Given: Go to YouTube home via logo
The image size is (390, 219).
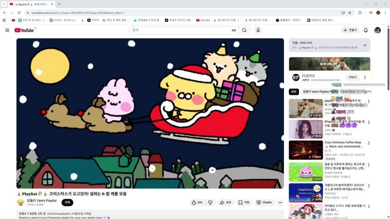Looking at the screenshot, I should click(24, 30).
